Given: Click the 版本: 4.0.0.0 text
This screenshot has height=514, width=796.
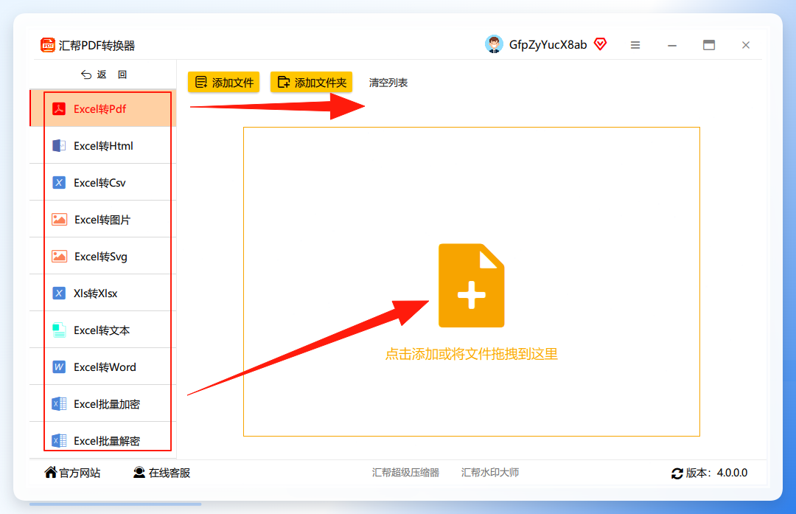Looking at the screenshot, I should (717, 473).
